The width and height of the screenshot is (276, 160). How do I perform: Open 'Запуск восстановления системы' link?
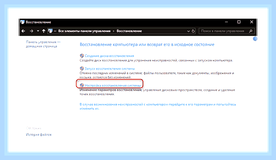[x=110, y=68]
